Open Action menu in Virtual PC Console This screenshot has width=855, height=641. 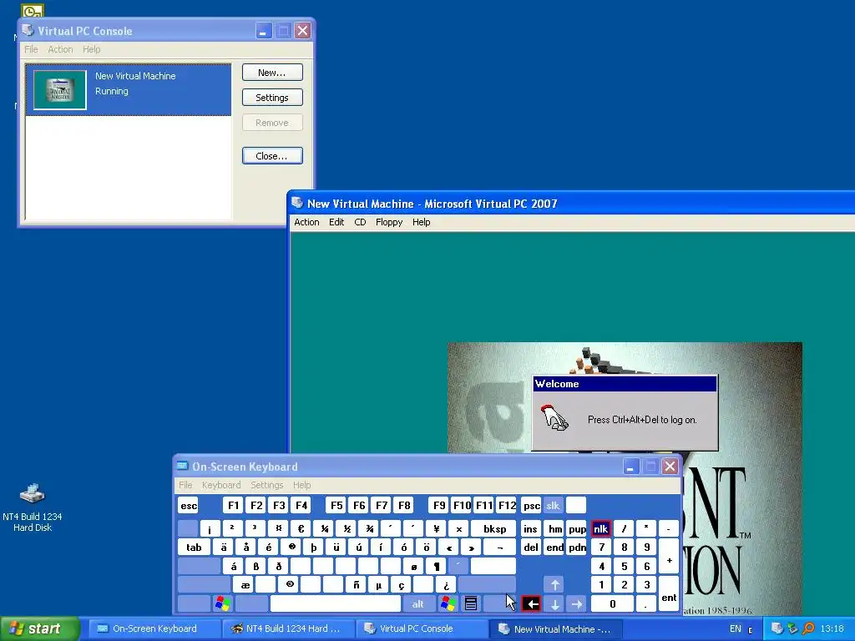click(60, 49)
